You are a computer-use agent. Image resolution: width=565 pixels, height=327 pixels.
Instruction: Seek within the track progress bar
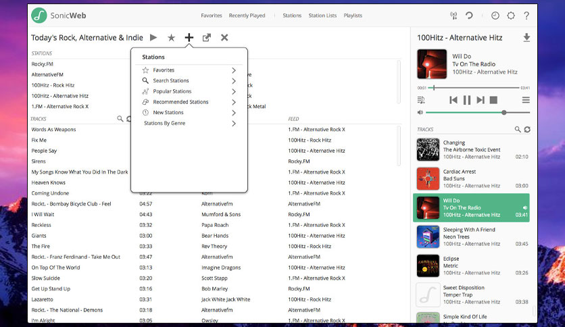[474, 88]
